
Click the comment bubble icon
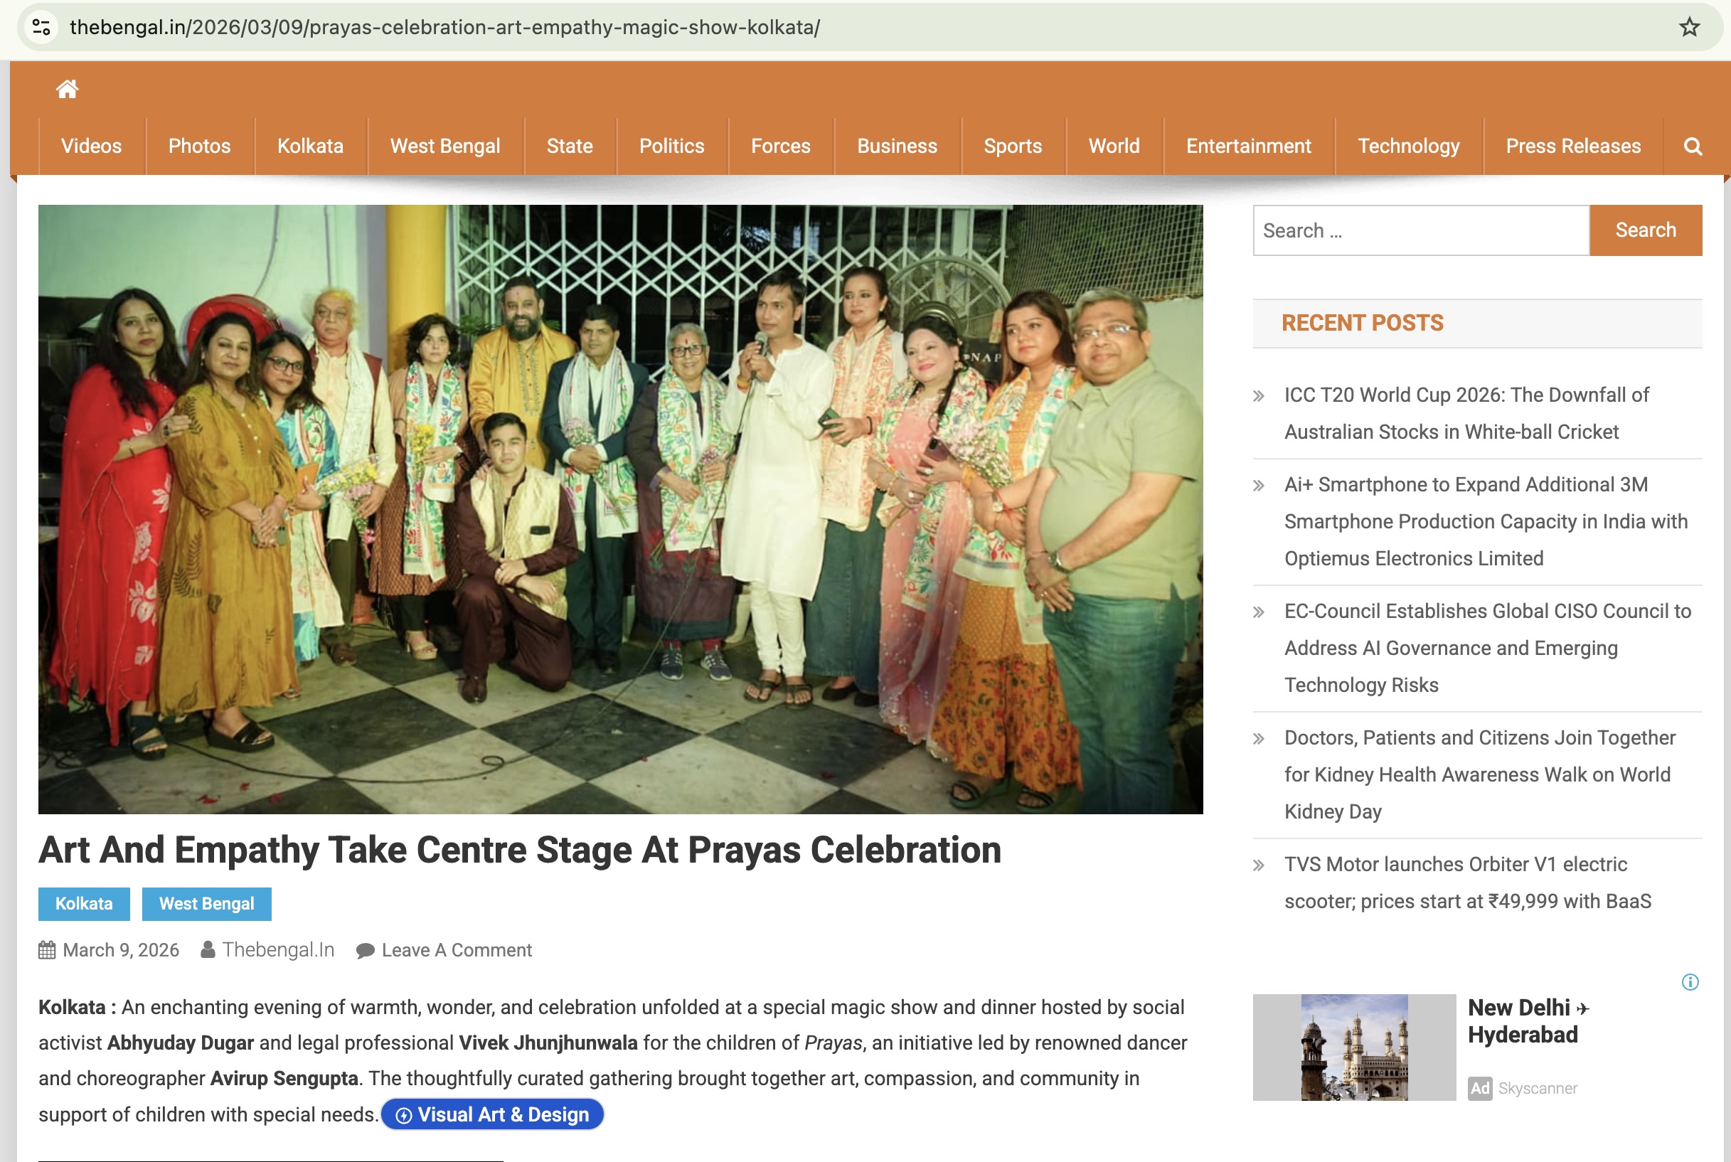(366, 951)
